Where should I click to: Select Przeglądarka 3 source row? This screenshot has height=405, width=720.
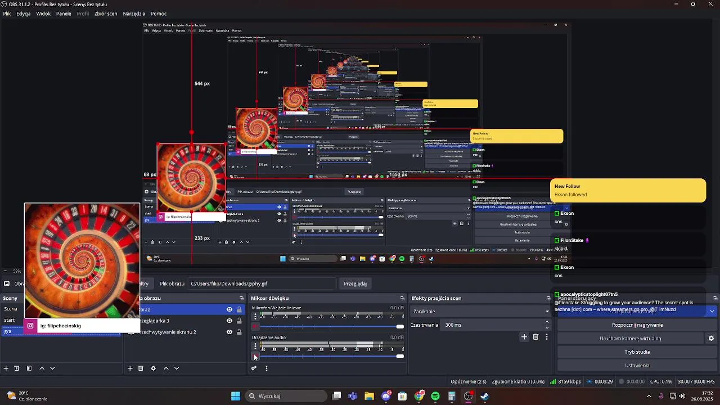pos(186,321)
